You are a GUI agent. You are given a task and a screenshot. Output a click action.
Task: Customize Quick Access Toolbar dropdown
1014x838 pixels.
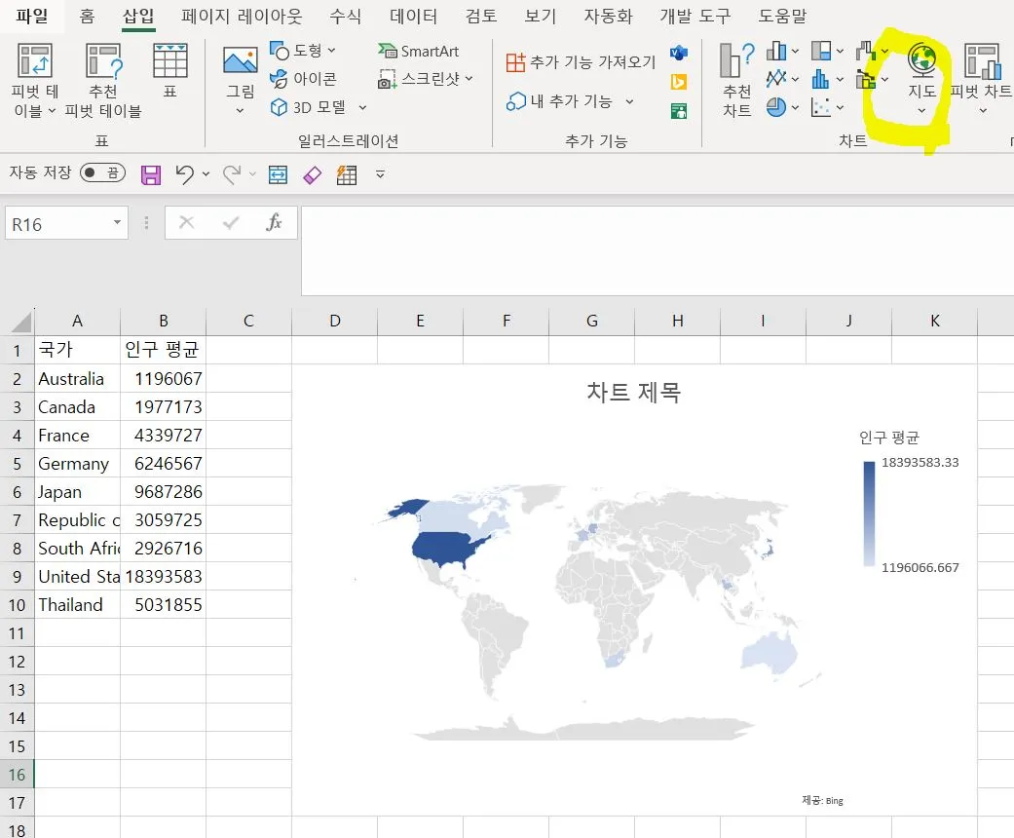380,174
